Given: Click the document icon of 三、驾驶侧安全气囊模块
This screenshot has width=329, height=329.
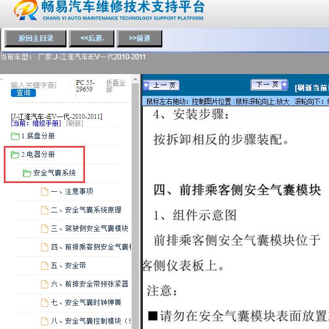Looking at the screenshot, I should (x=45, y=228).
